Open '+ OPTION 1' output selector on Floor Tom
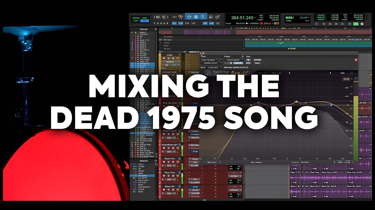 tap(234, 176)
